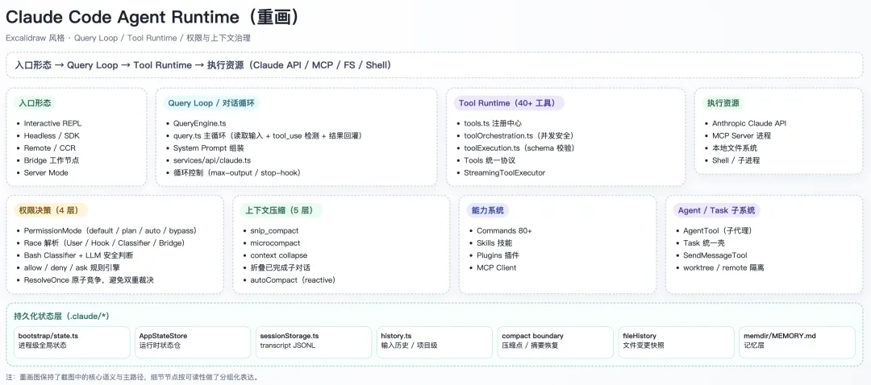Click the AppStateStore card
The width and height of the screenshot is (871, 385).
pyautogui.click(x=193, y=342)
